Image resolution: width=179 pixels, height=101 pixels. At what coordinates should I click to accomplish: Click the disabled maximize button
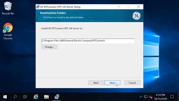(x=129, y=7)
